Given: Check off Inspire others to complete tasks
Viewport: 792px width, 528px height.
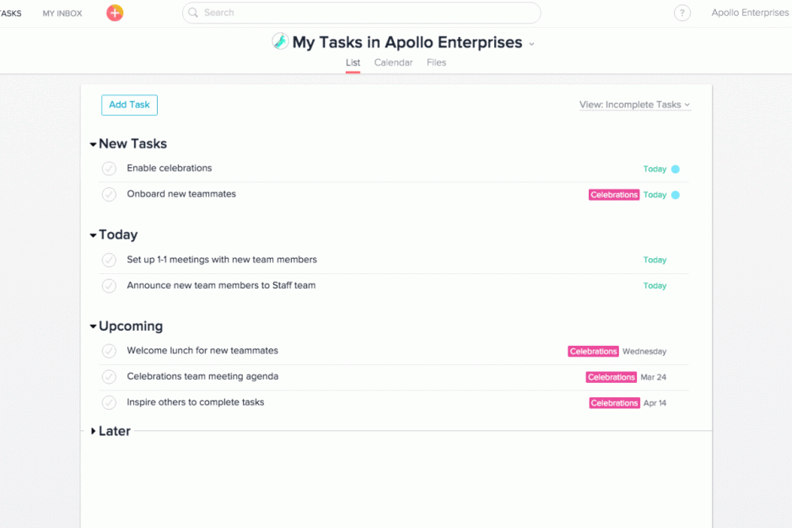Looking at the screenshot, I should (109, 402).
